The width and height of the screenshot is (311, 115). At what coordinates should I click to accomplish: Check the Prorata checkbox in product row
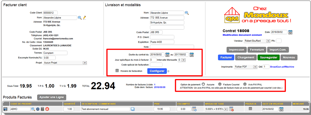[250, 109]
